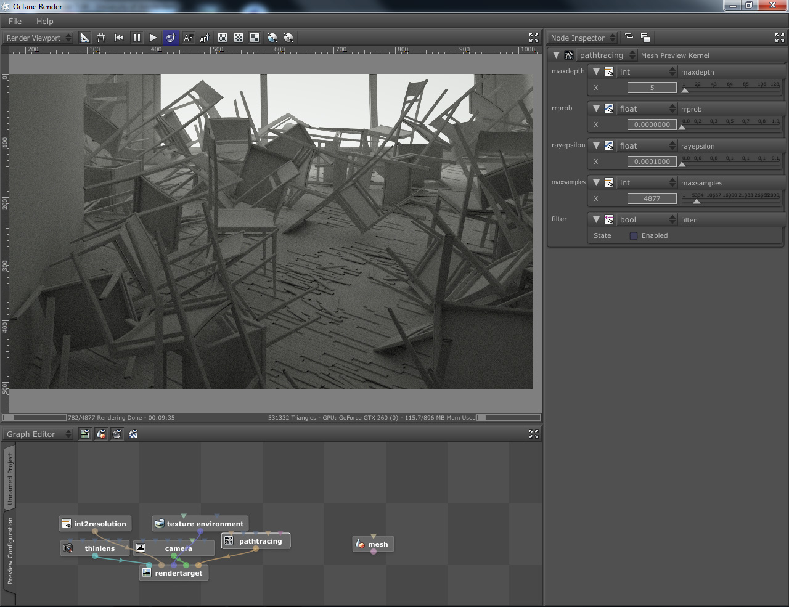Click the mesh eye icon in Graph Editor toolbar

(101, 434)
